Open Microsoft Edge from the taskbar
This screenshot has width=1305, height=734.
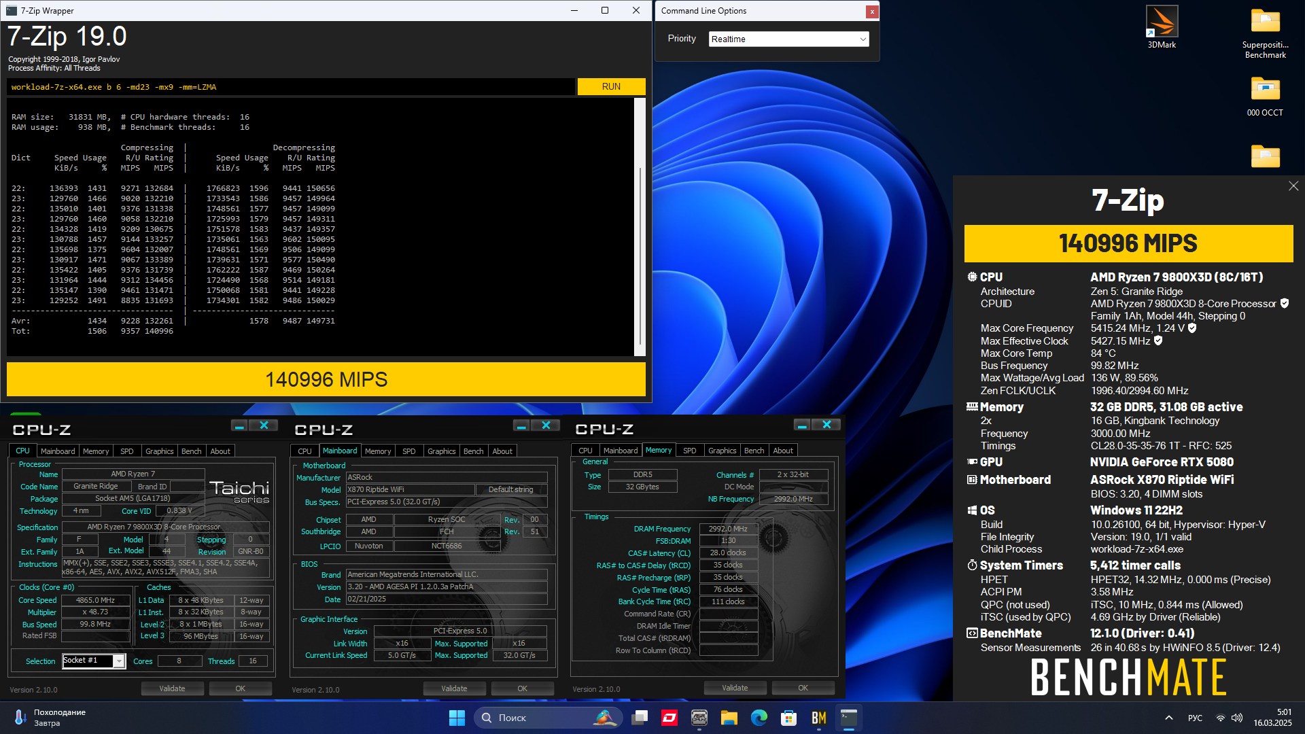[x=759, y=718]
